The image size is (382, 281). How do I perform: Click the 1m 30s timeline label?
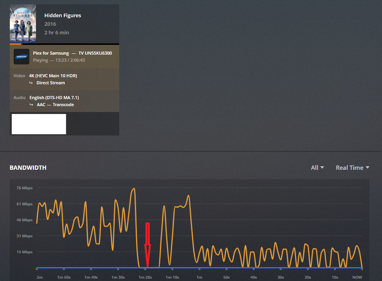coord(118,277)
